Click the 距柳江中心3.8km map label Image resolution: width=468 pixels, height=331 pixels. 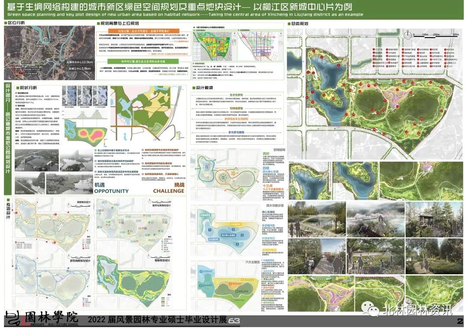click(79, 68)
